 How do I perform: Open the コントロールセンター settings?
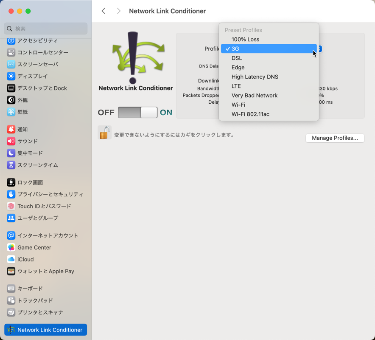click(45, 52)
